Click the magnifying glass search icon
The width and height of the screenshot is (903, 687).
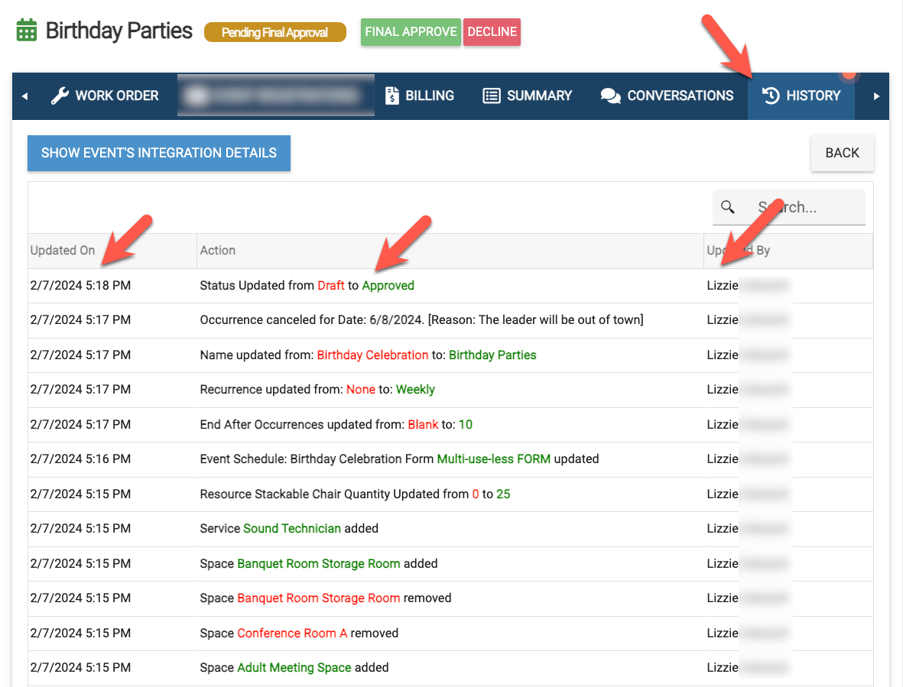tap(728, 207)
